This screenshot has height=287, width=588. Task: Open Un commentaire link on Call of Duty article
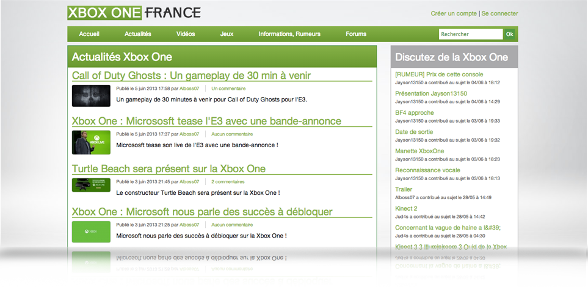click(x=228, y=89)
